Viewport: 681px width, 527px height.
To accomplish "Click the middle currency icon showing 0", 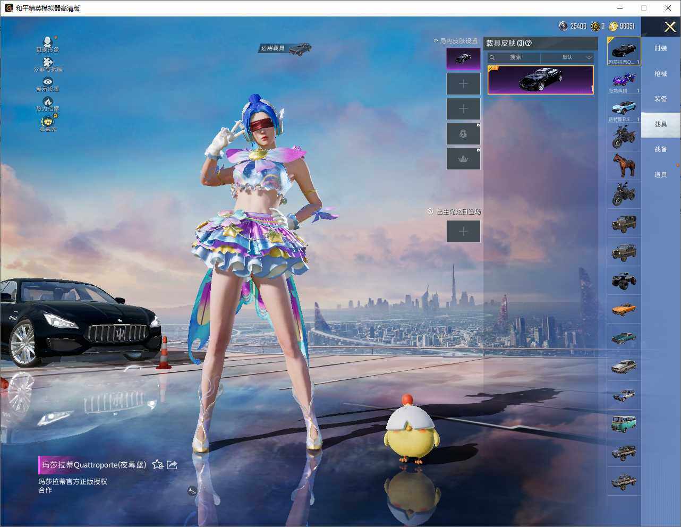I will (595, 26).
